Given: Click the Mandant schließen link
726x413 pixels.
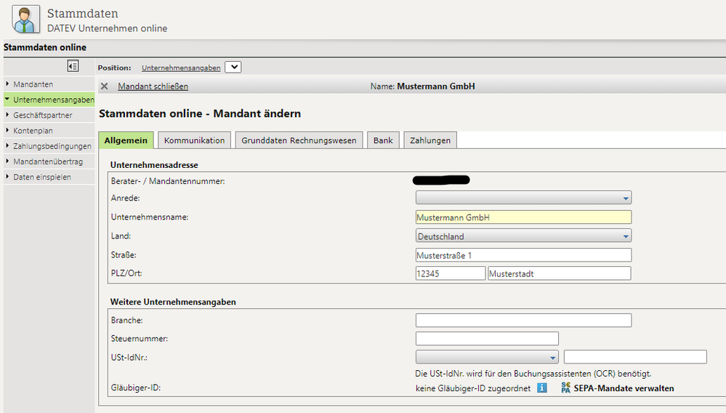Looking at the screenshot, I should pos(153,87).
